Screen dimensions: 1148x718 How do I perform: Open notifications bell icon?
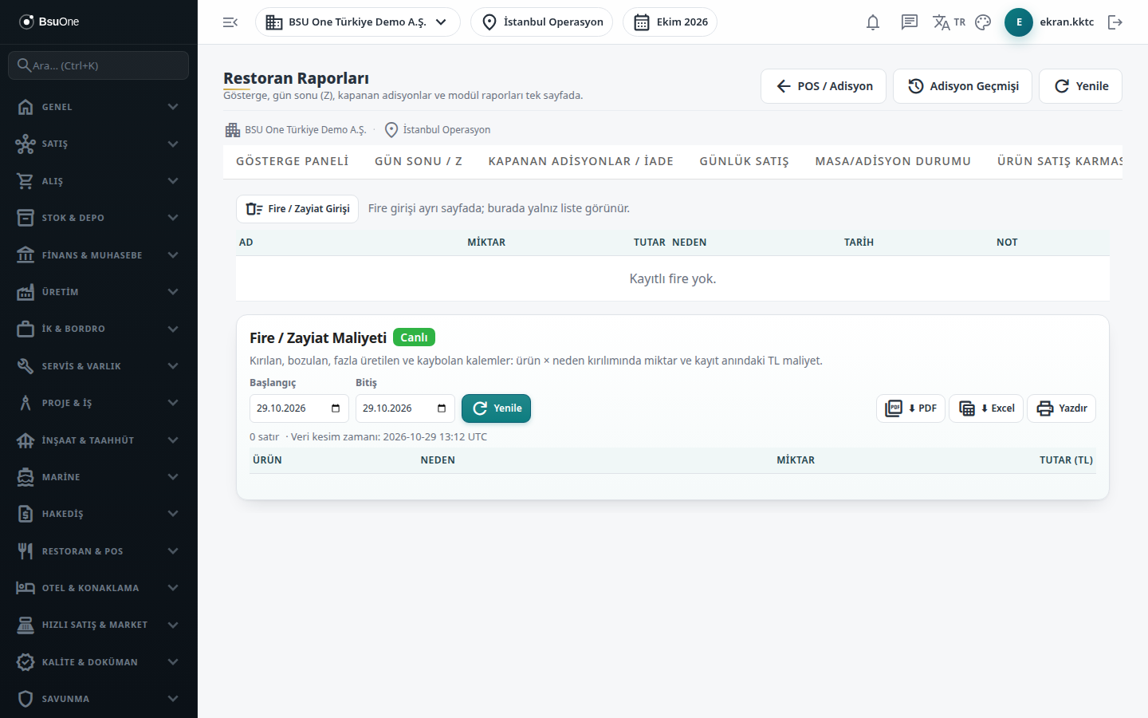(x=873, y=22)
